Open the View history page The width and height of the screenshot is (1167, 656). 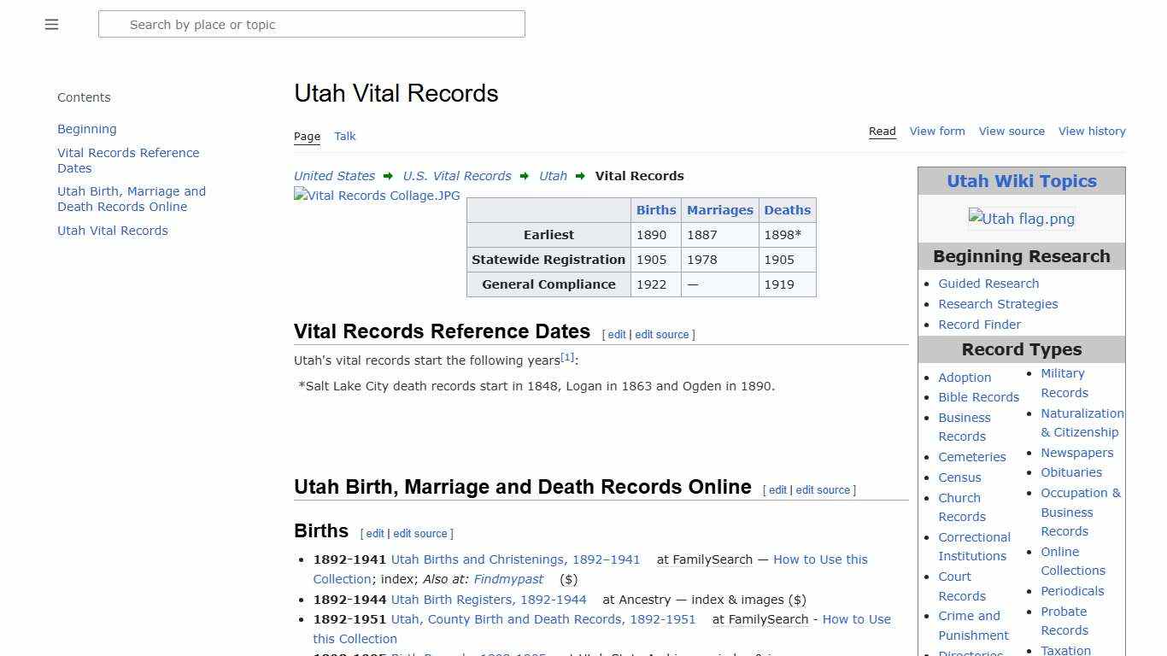(1092, 131)
